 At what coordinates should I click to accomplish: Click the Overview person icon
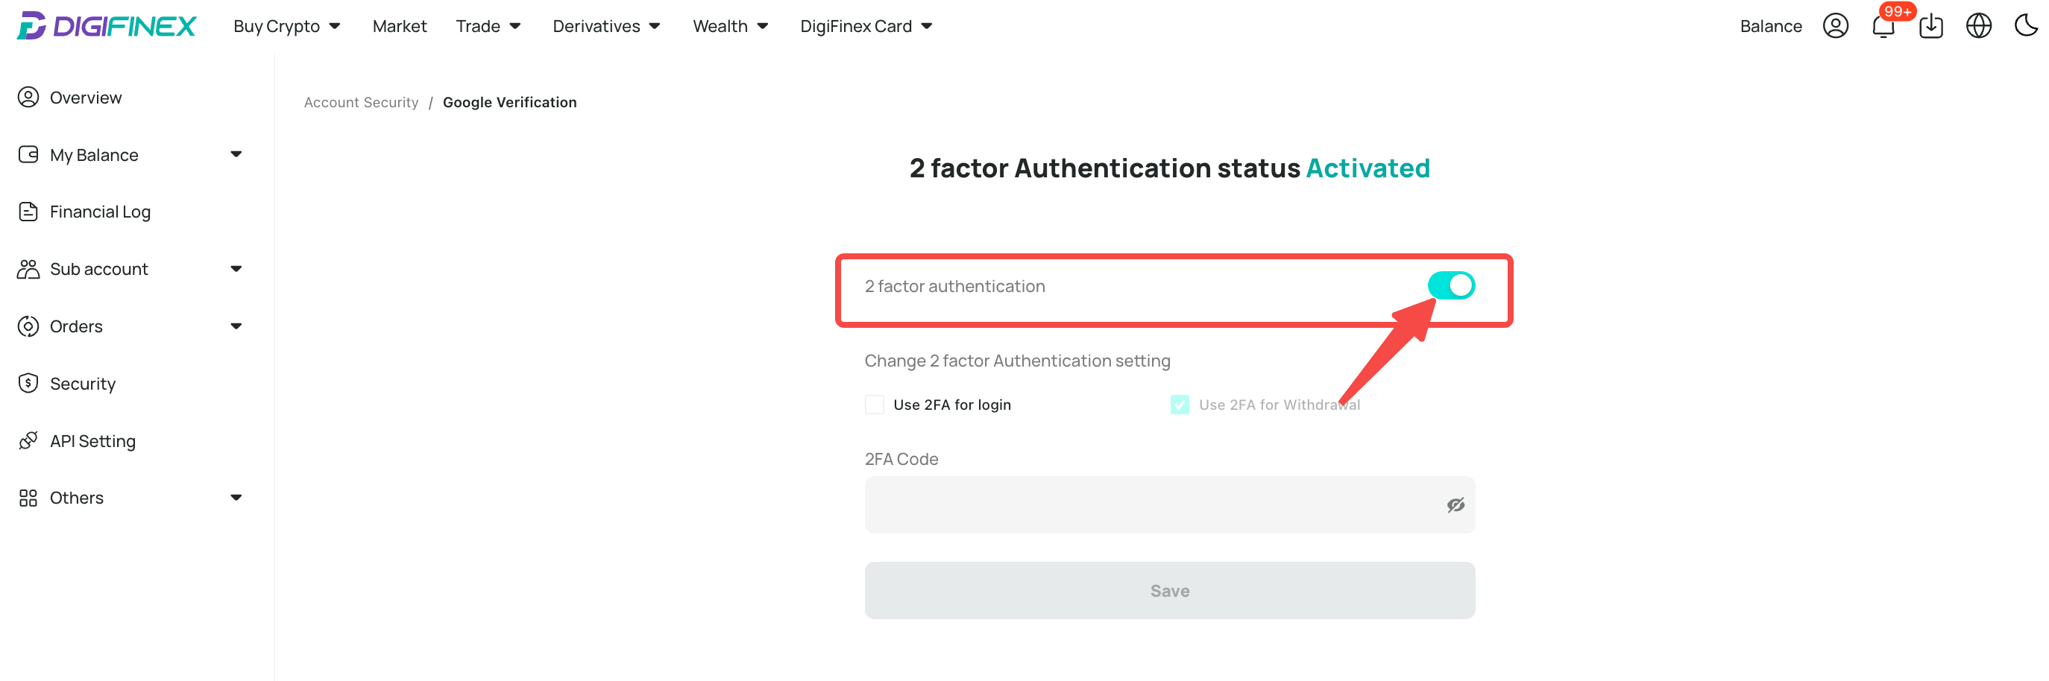(x=28, y=97)
